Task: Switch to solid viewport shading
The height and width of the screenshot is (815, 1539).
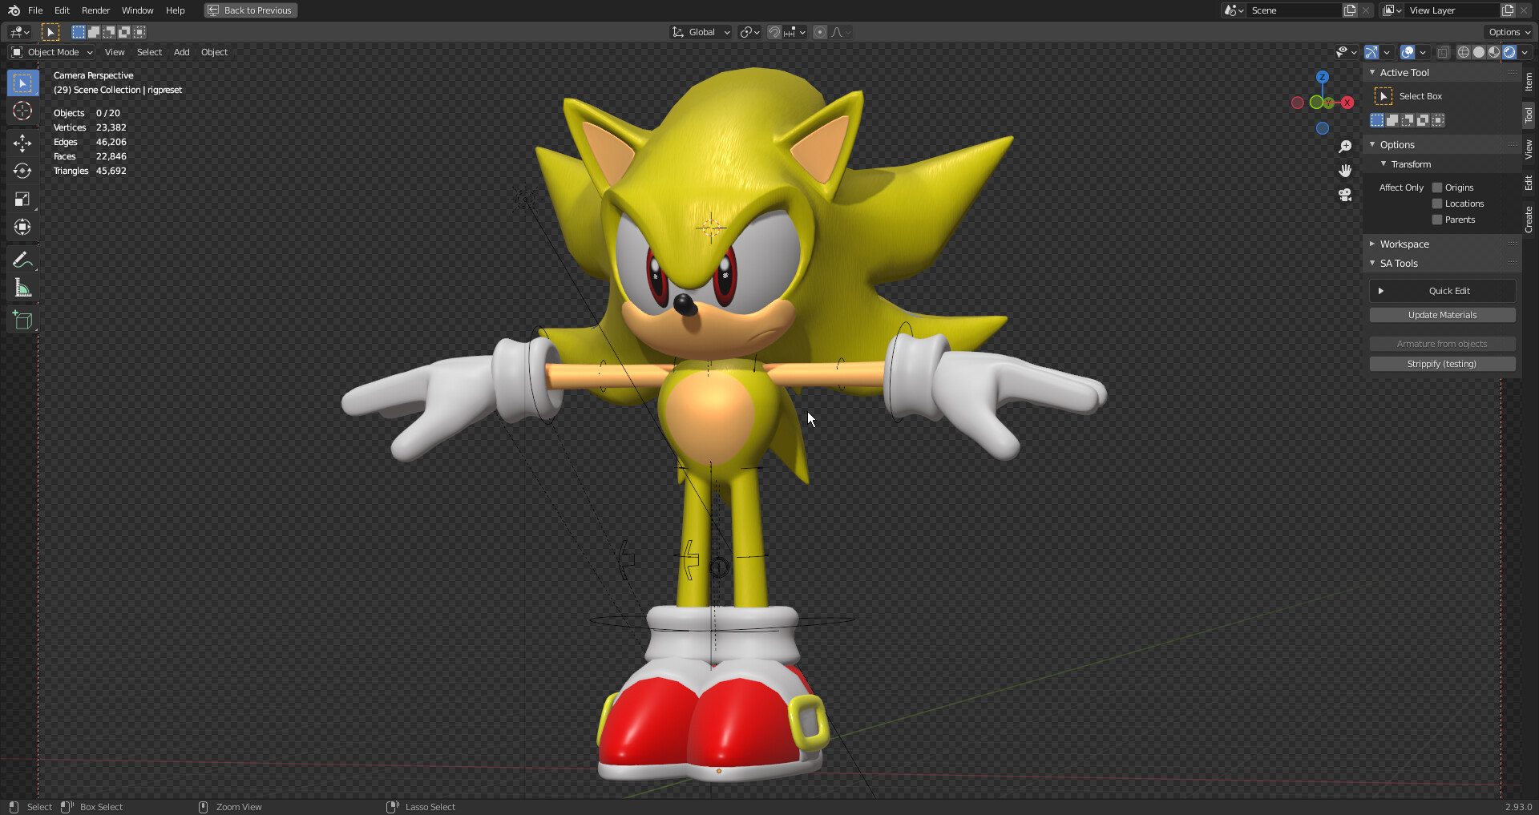Action: (x=1479, y=52)
